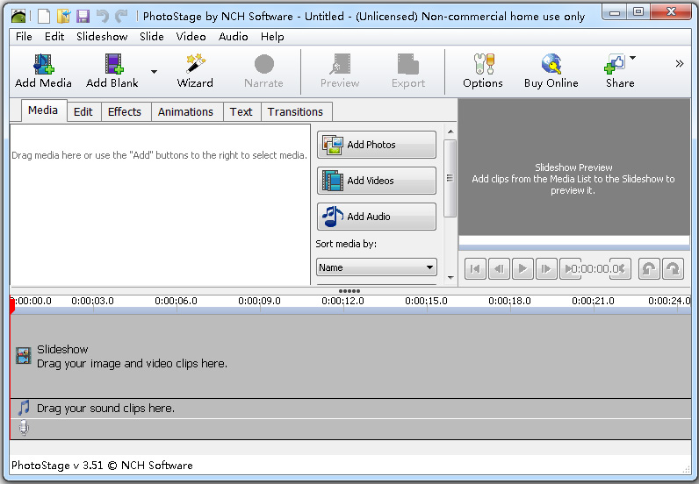Click the Play button in preview
Image resolution: width=699 pixels, height=484 pixels.
(x=522, y=269)
